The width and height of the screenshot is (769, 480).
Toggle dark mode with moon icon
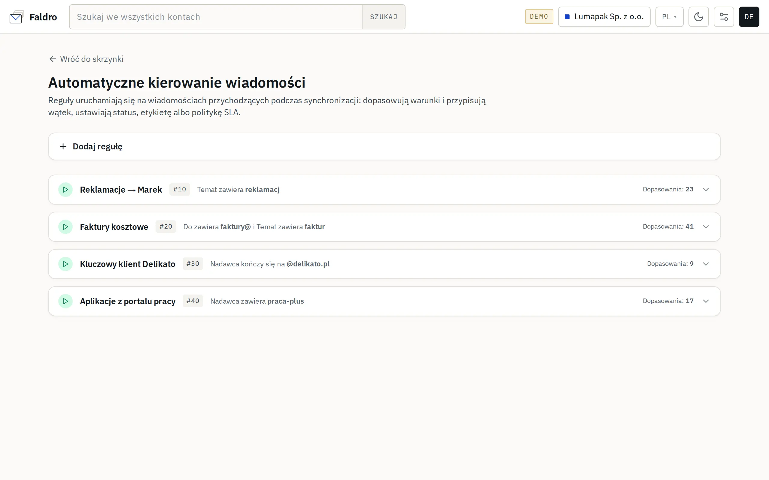[x=698, y=17]
